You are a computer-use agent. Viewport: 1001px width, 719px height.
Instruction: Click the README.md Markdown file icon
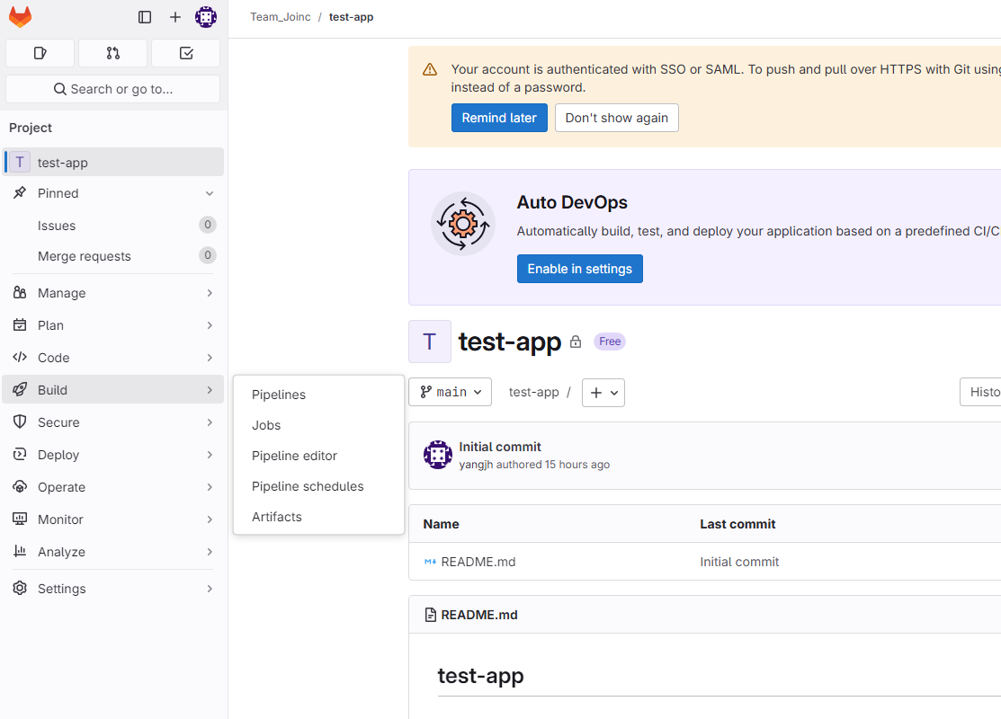click(430, 562)
